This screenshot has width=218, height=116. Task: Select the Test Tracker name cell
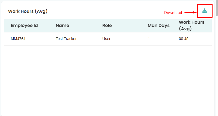click(x=66, y=39)
